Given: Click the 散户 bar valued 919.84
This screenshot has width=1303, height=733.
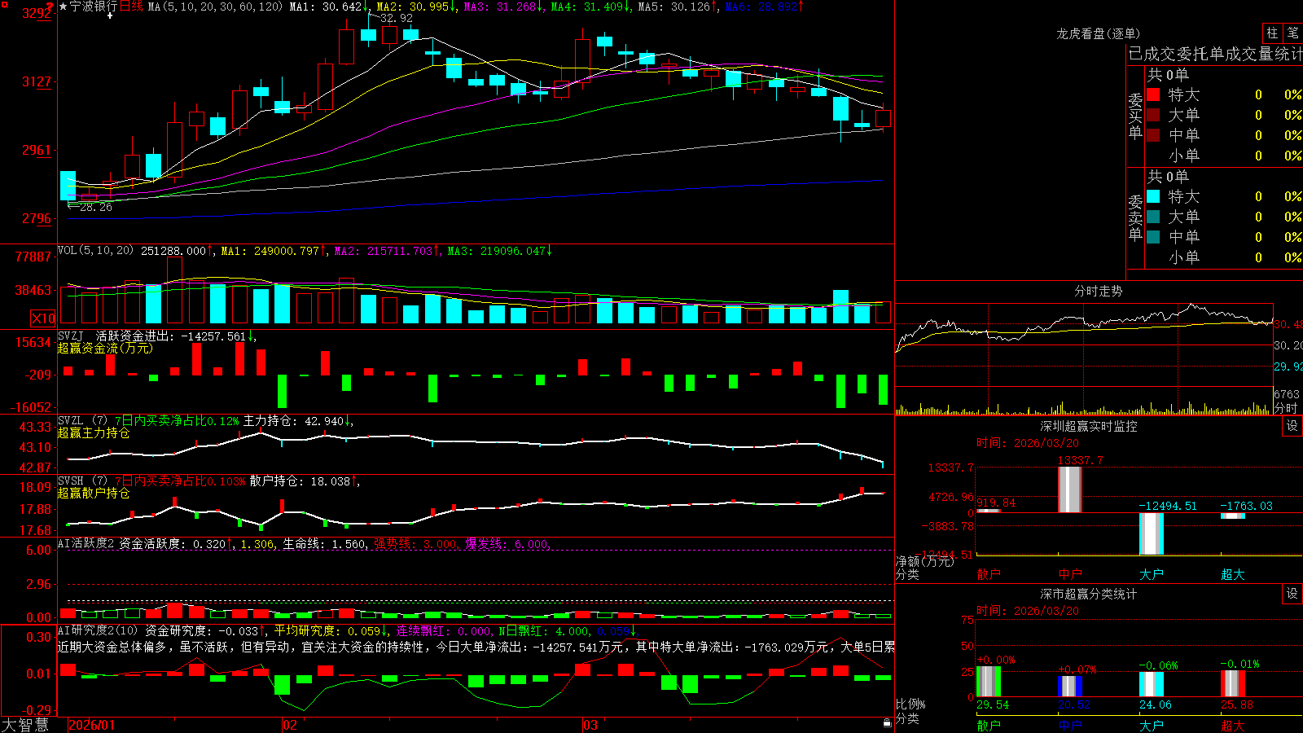Looking at the screenshot, I should (x=989, y=511).
